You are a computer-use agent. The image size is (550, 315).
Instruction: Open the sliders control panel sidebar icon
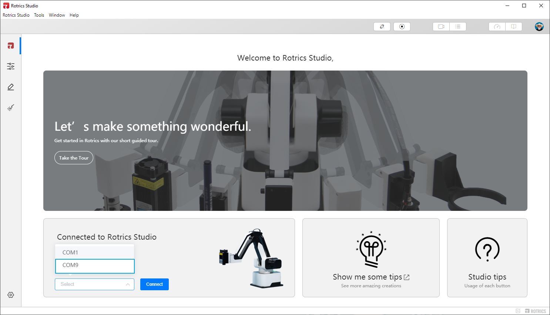(x=11, y=66)
